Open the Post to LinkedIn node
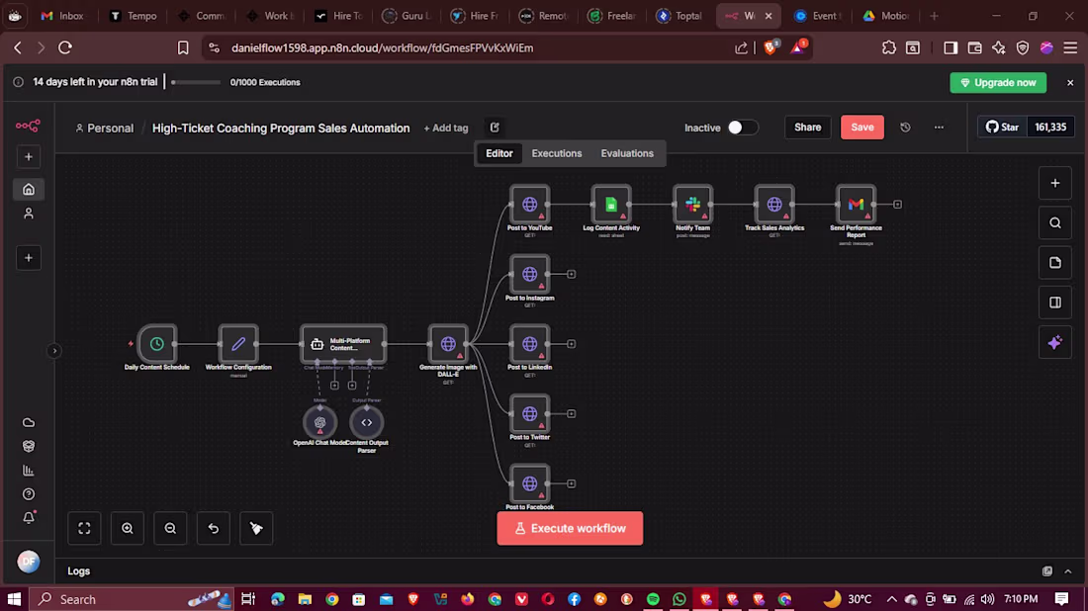The image size is (1088, 611). coord(529,344)
